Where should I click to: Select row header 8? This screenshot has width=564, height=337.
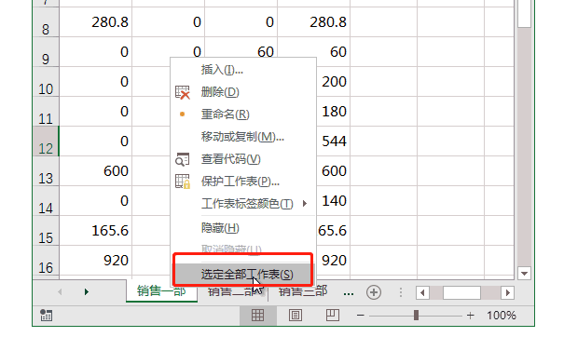click(46, 22)
